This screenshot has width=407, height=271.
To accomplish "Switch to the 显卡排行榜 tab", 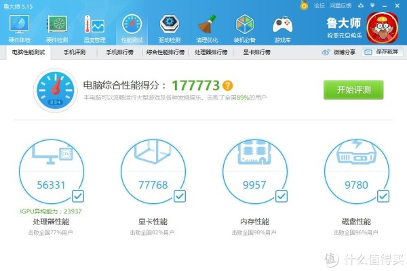I will pyautogui.click(x=256, y=52).
